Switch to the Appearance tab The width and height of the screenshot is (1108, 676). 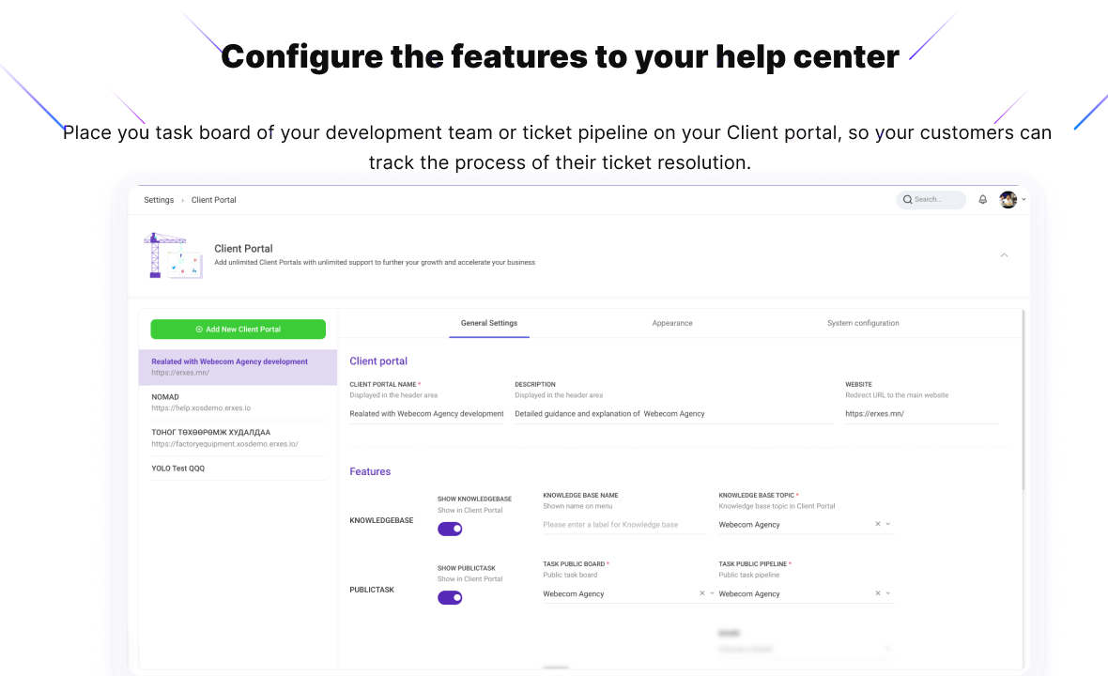click(672, 323)
